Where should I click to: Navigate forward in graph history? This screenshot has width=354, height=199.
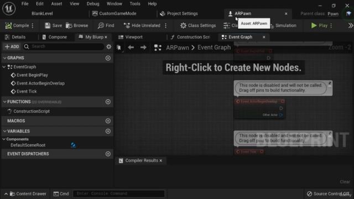pyautogui.click(x=143, y=48)
